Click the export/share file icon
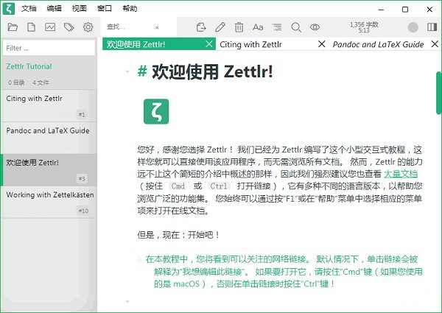Screen dimensions: 442x313 coord(201,27)
